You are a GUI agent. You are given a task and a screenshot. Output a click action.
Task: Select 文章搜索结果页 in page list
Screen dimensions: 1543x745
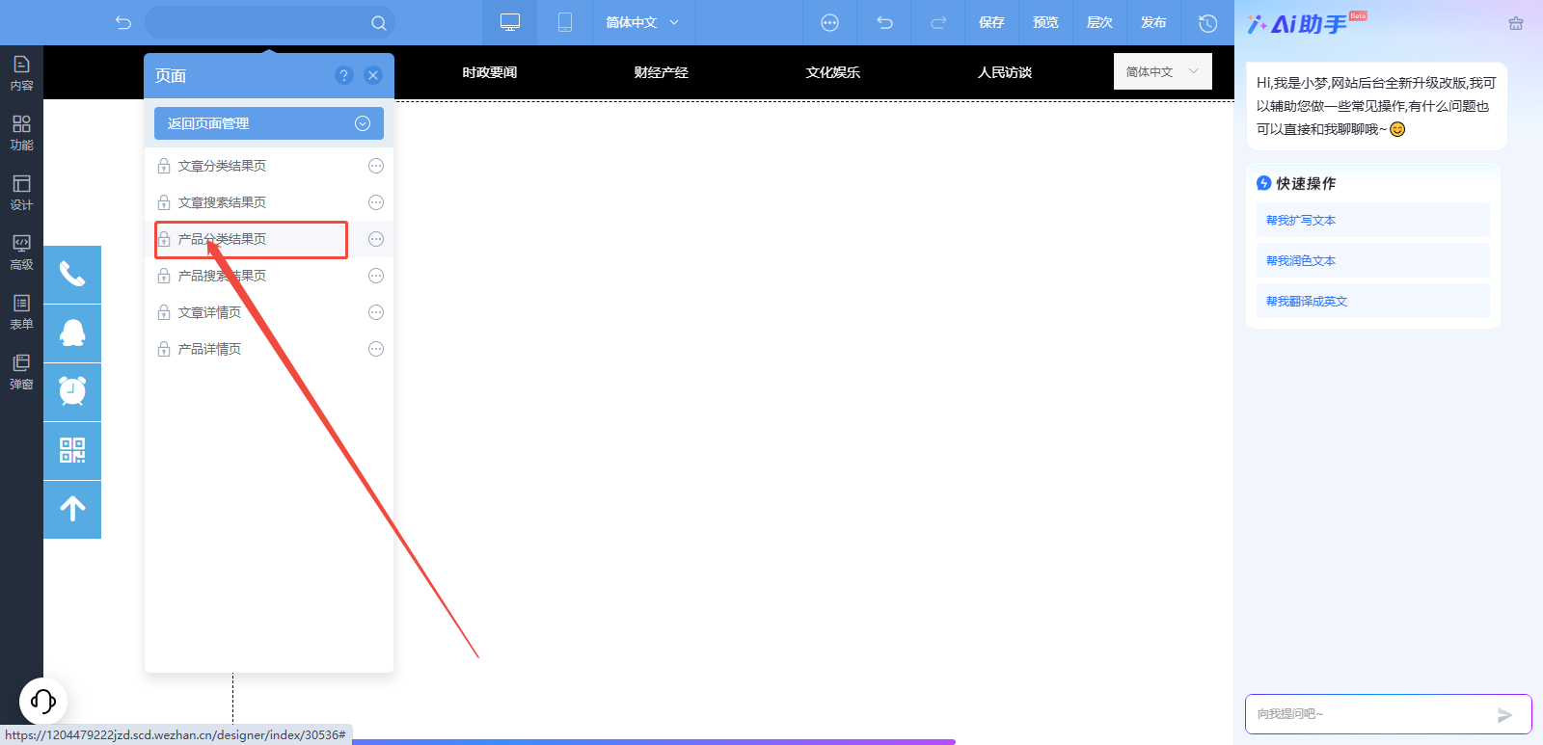tap(222, 202)
